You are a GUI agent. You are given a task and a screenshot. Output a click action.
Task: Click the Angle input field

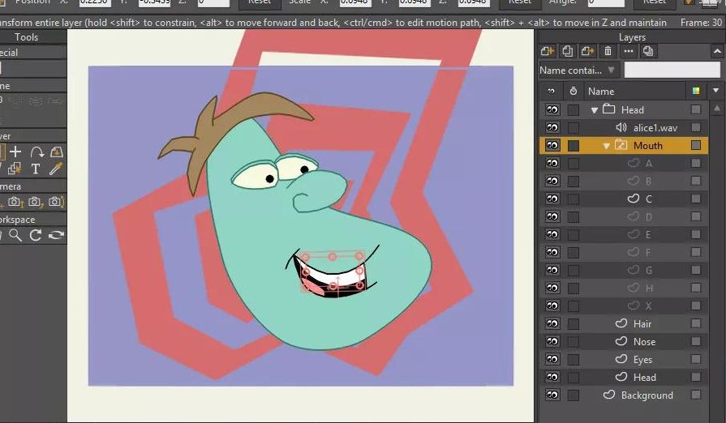606,2
